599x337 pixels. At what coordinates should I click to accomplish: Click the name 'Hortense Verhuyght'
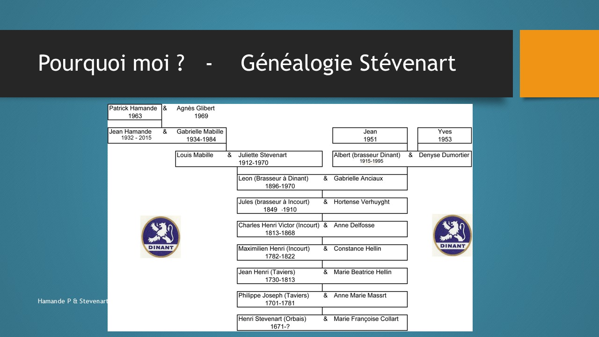[x=362, y=202]
